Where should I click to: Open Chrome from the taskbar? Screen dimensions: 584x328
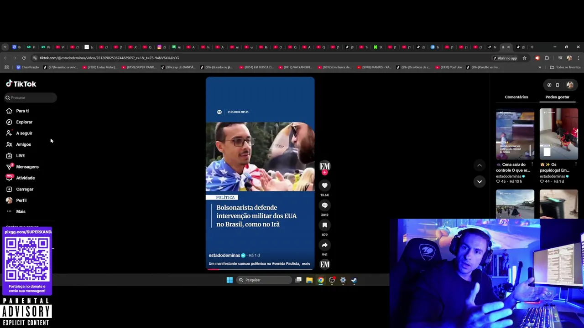(x=321, y=280)
